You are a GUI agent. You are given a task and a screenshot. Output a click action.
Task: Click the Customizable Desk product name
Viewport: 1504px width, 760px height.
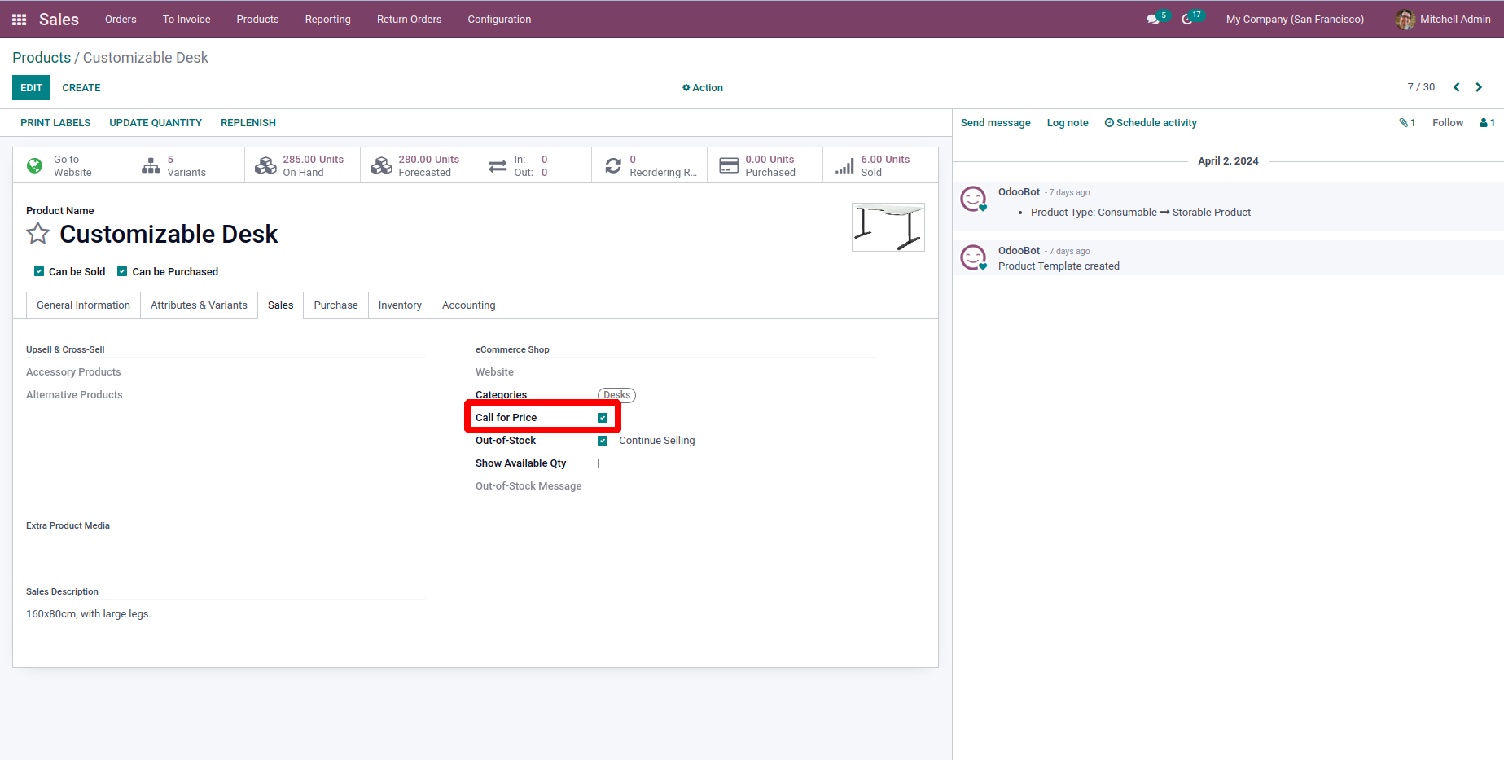169,235
